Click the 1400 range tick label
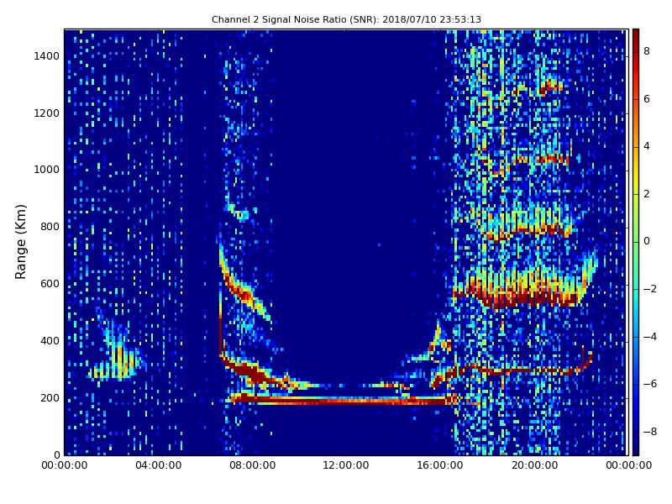 click(46, 56)
